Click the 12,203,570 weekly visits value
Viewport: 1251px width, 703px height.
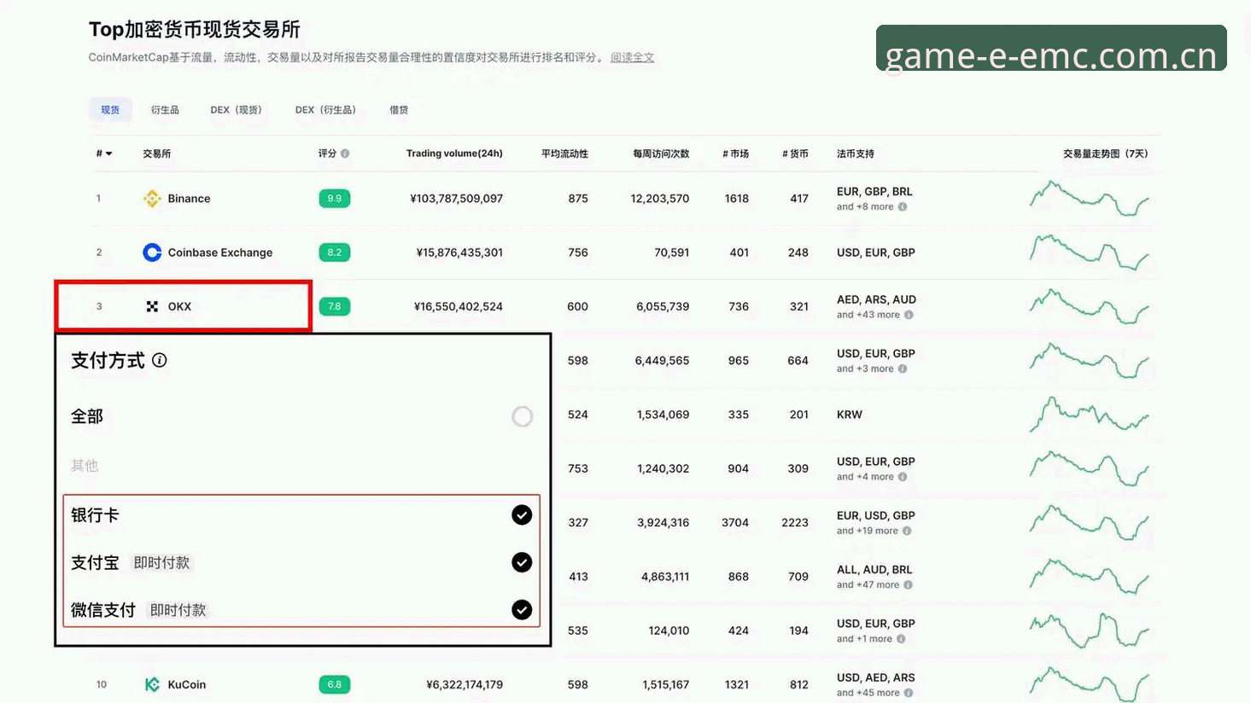pyautogui.click(x=660, y=199)
